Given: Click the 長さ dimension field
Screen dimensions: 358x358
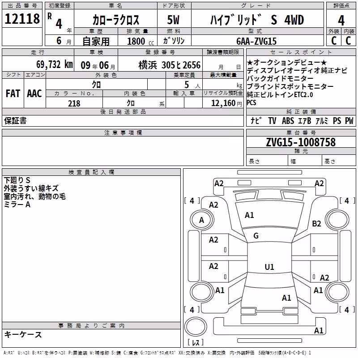Looking at the screenshot, I should pyautogui.click(x=267, y=161).
